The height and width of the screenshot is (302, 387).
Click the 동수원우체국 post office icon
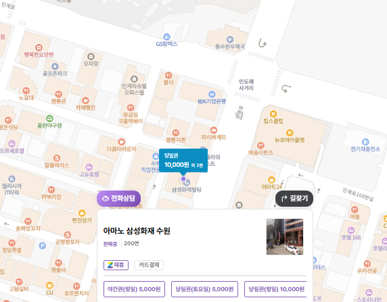[x=230, y=39]
